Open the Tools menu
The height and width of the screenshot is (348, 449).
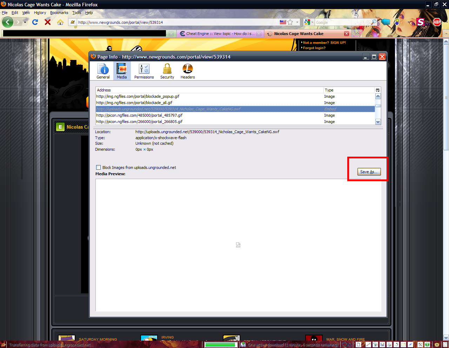(77, 13)
